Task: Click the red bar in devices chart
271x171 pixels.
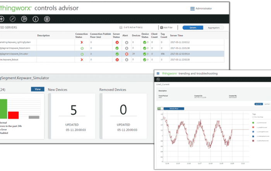Action: (13, 115)
